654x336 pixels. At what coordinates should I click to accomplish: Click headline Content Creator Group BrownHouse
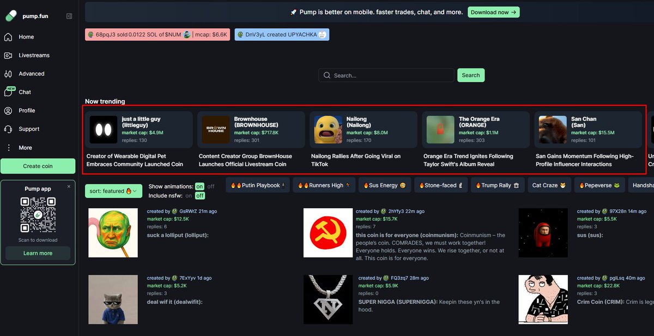(x=245, y=160)
